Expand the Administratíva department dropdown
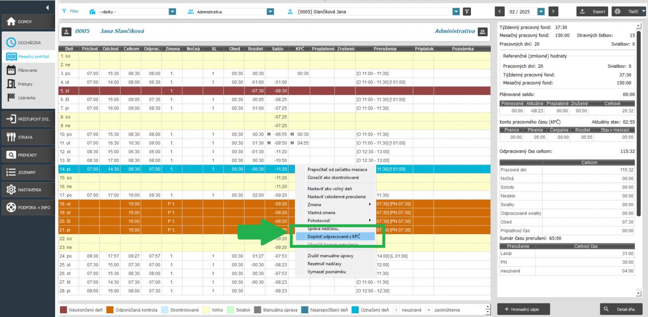 (270, 12)
